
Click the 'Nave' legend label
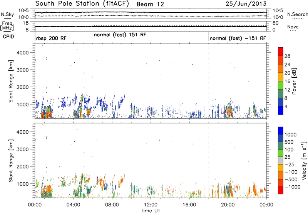293,27
